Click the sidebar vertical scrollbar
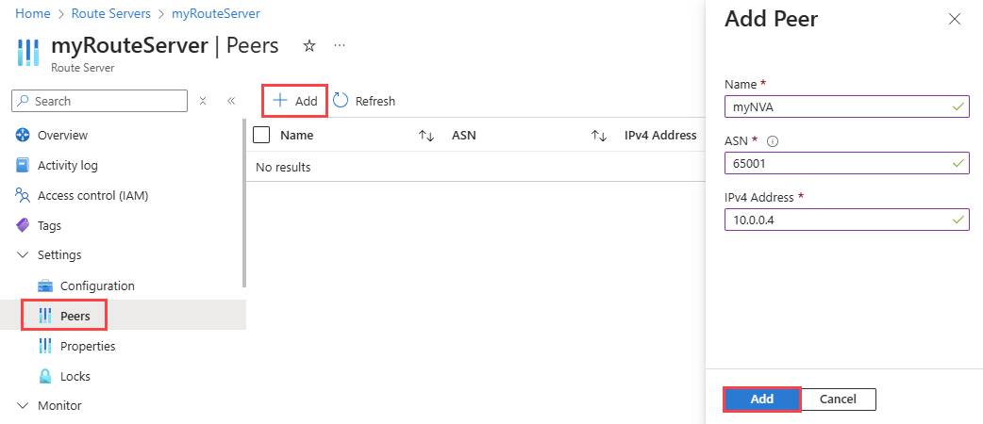The image size is (983, 424). [244, 202]
